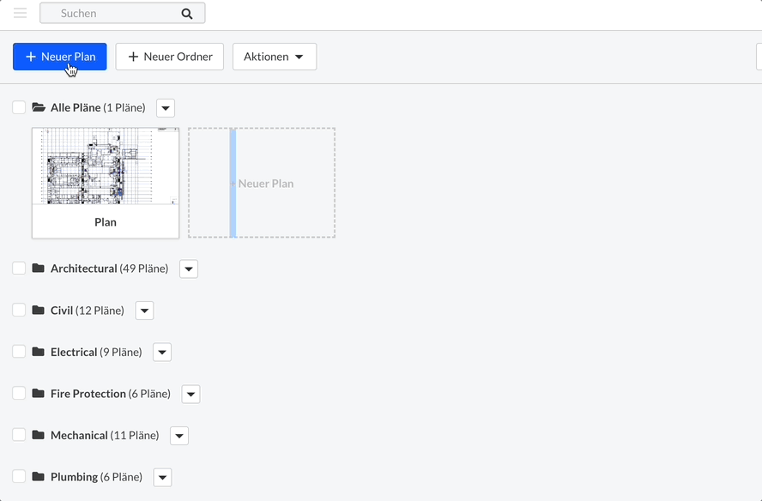
Task: Check the Alle Pläne checkbox
Action: (19, 107)
